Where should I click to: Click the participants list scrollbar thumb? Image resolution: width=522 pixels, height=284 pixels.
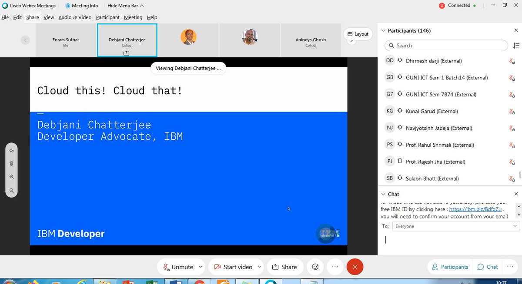tap(519, 175)
